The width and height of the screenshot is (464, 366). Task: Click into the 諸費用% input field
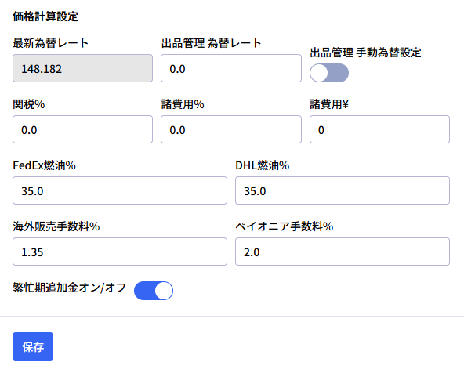click(231, 129)
